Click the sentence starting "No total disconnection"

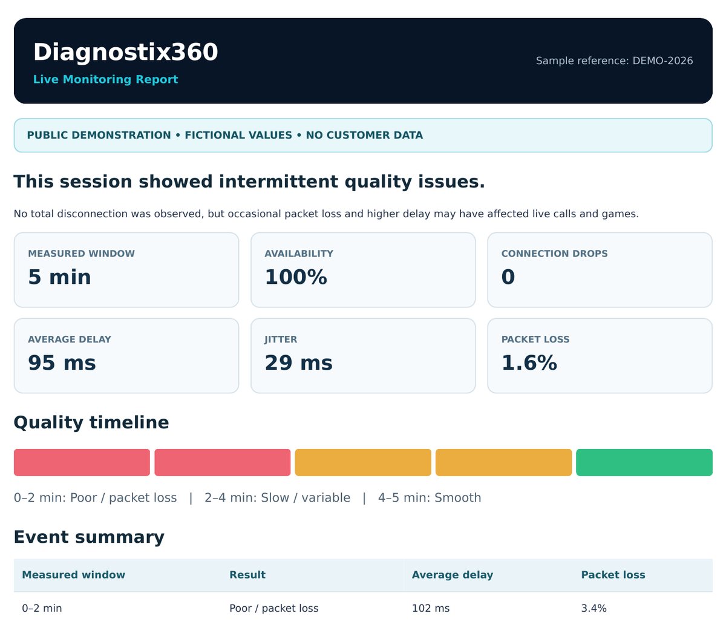(x=326, y=214)
